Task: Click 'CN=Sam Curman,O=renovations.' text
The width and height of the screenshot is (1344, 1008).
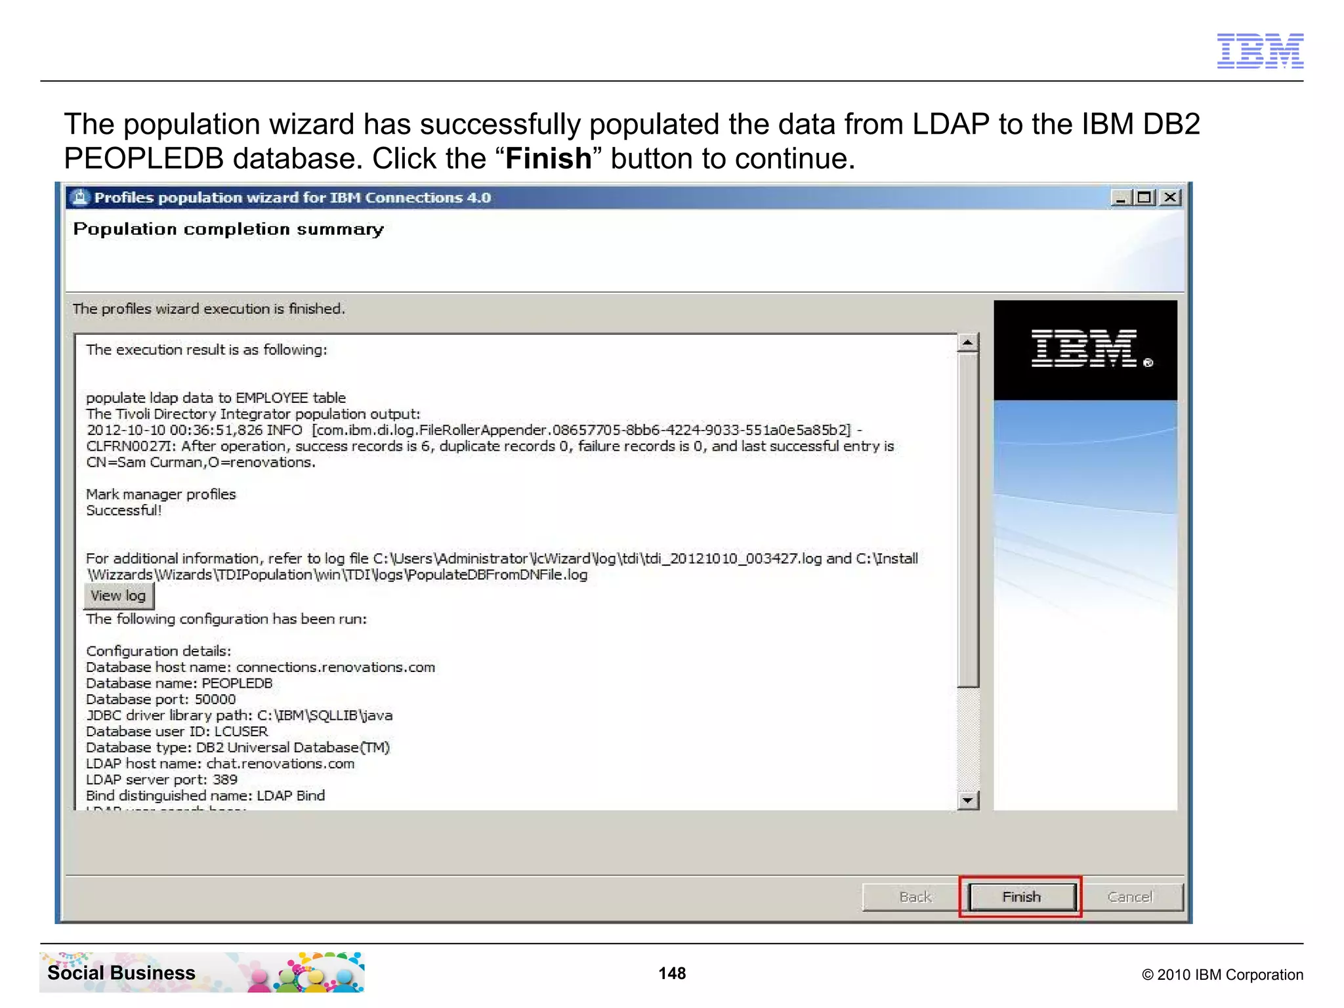Action: [x=201, y=462]
